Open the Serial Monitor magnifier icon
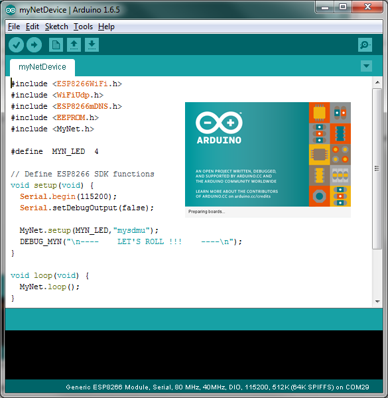 coord(365,45)
